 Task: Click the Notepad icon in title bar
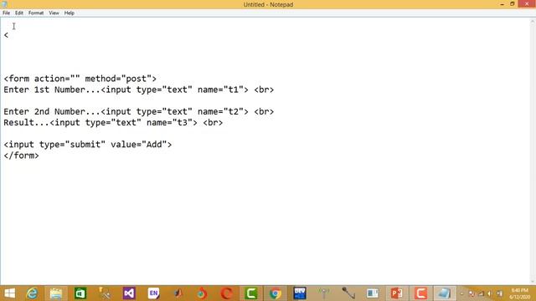click(x=4, y=4)
